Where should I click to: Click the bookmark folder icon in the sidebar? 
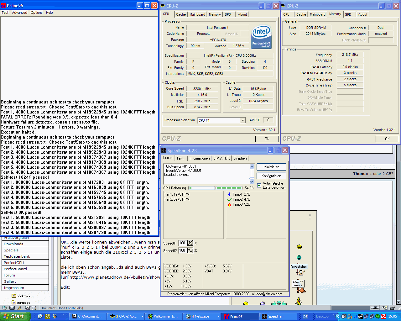coord(14,296)
